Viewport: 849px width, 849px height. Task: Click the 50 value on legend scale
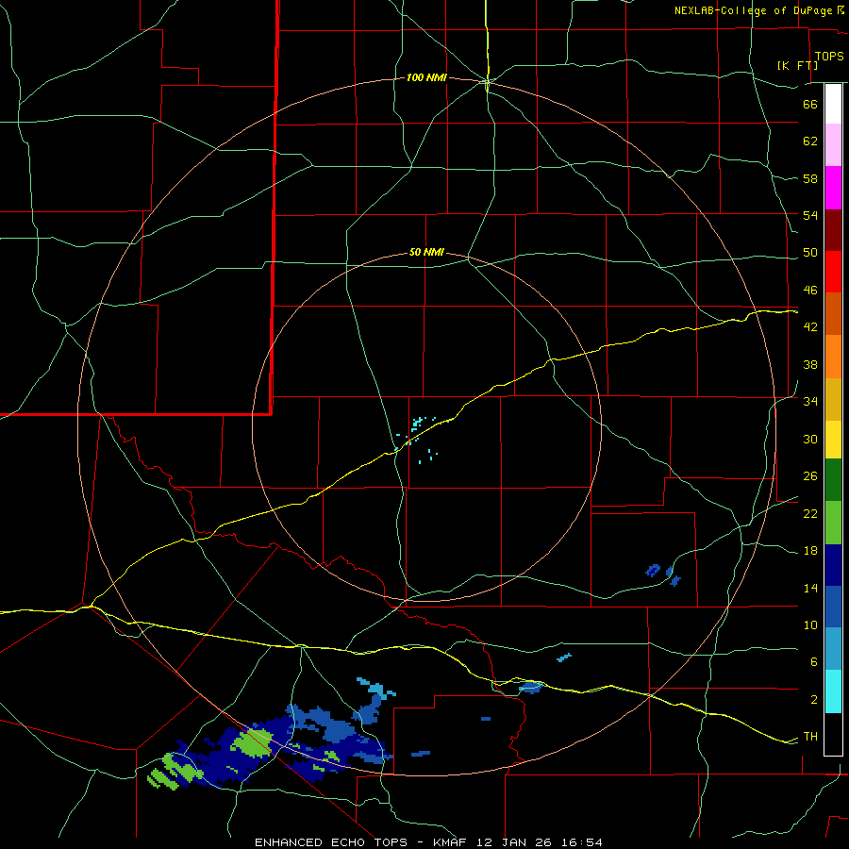[810, 253]
